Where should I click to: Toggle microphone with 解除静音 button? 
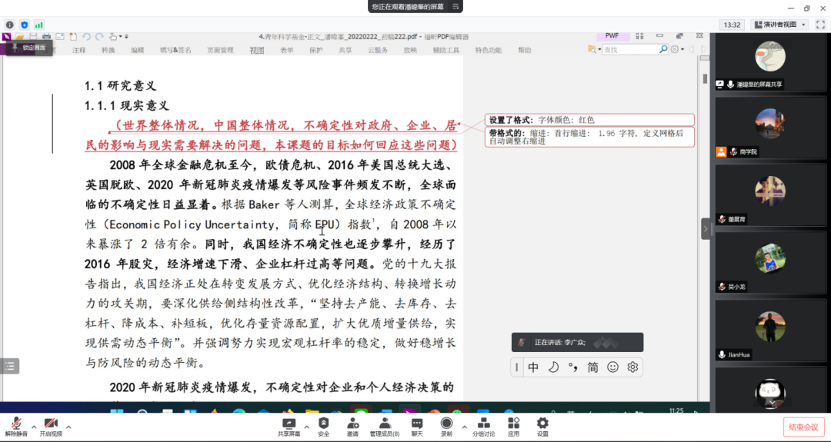(16, 424)
